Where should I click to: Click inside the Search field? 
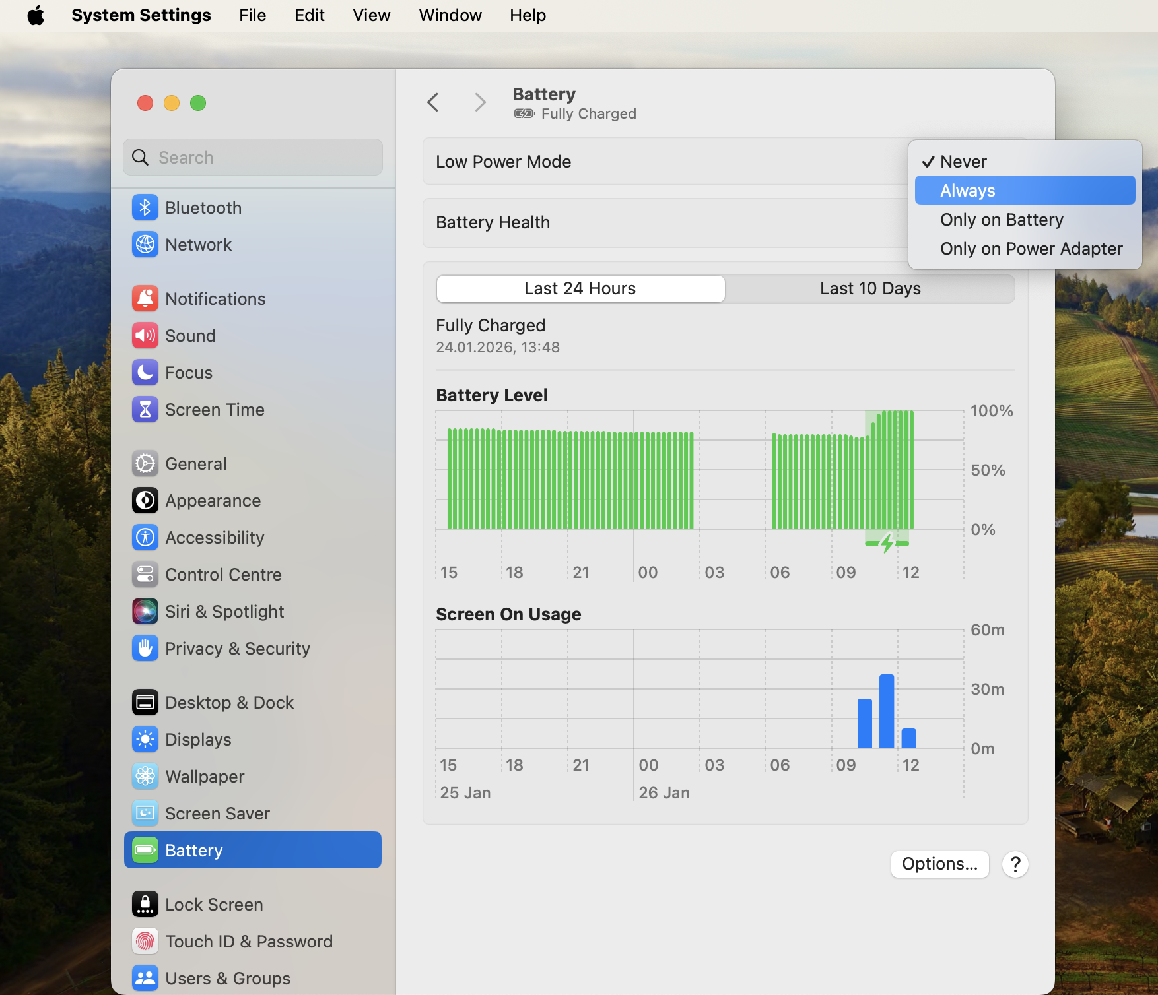pyautogui.click(x=252, y=157)
